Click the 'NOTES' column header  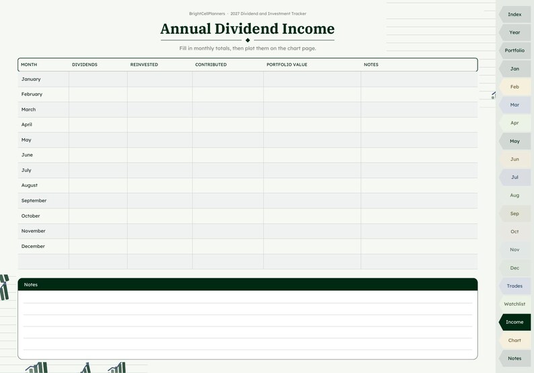371,65
